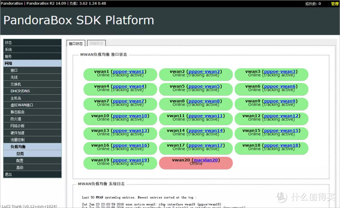Select 虚拟WAN接口 in the sidebar
Screen dimensions: 340x208
click(21, 105)
